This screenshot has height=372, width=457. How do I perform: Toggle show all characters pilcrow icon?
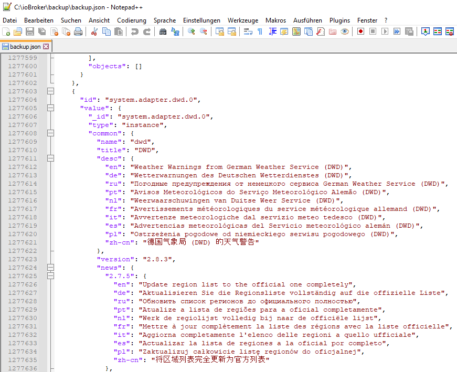click(x=260, y=31)
